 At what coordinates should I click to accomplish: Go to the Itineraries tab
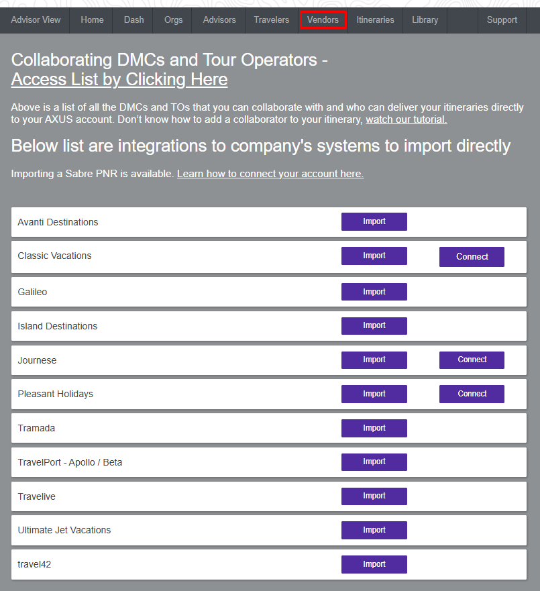coord(375,20)
